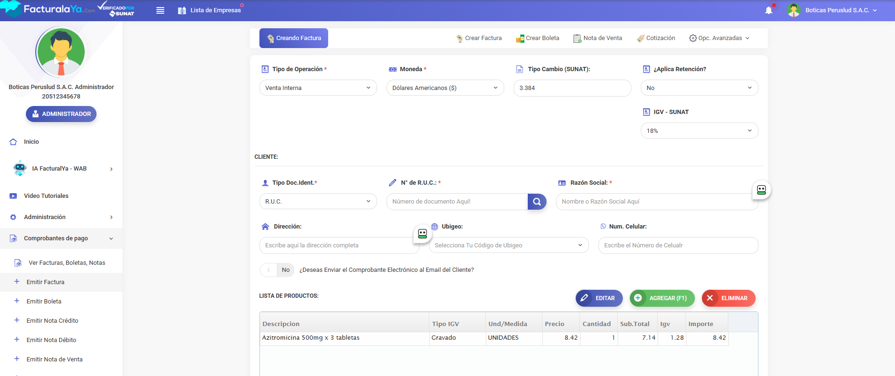Image resolution: width=895 pixels, height=376 pixels.
Task: Click the user avatar in top bar
Action: [x=794, y=10]
